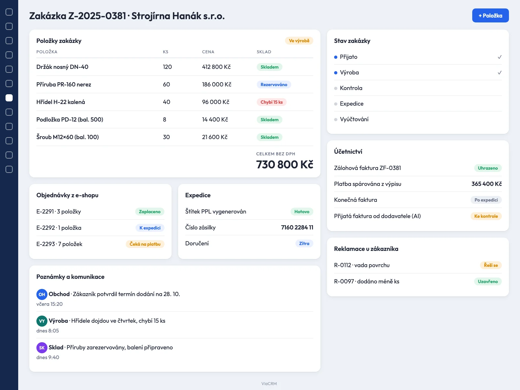Click the SK avatar next to Sklad
Viewport: 520px width, 390px height.
(42, 347)
